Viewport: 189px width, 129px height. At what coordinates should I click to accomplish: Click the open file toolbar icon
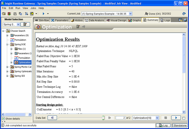point(4,14)
